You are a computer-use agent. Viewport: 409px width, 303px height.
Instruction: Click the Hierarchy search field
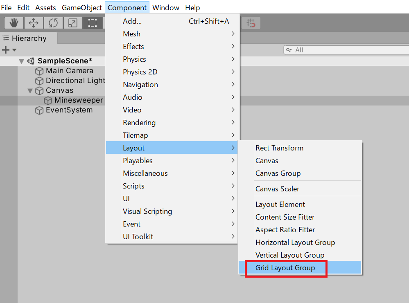[x=348, y=50]
